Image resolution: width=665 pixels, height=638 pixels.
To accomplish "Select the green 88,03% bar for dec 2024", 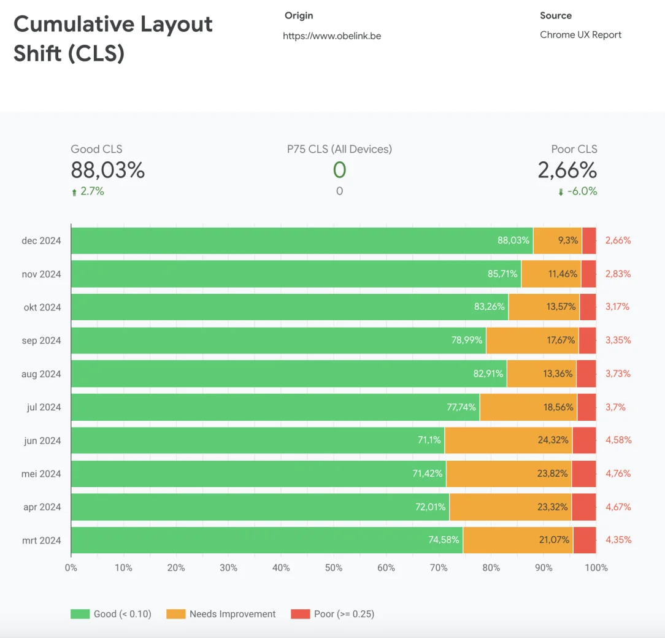I will [x=302, y=240].
